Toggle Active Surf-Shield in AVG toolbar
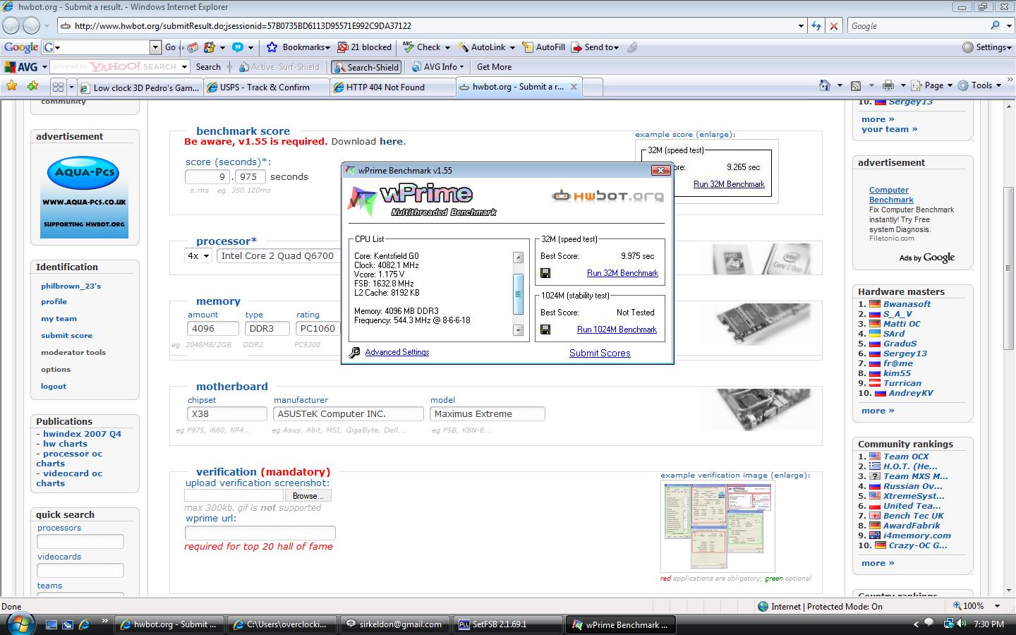The height and width of the screenshot is (635, 1016). [x=279, y=67]
